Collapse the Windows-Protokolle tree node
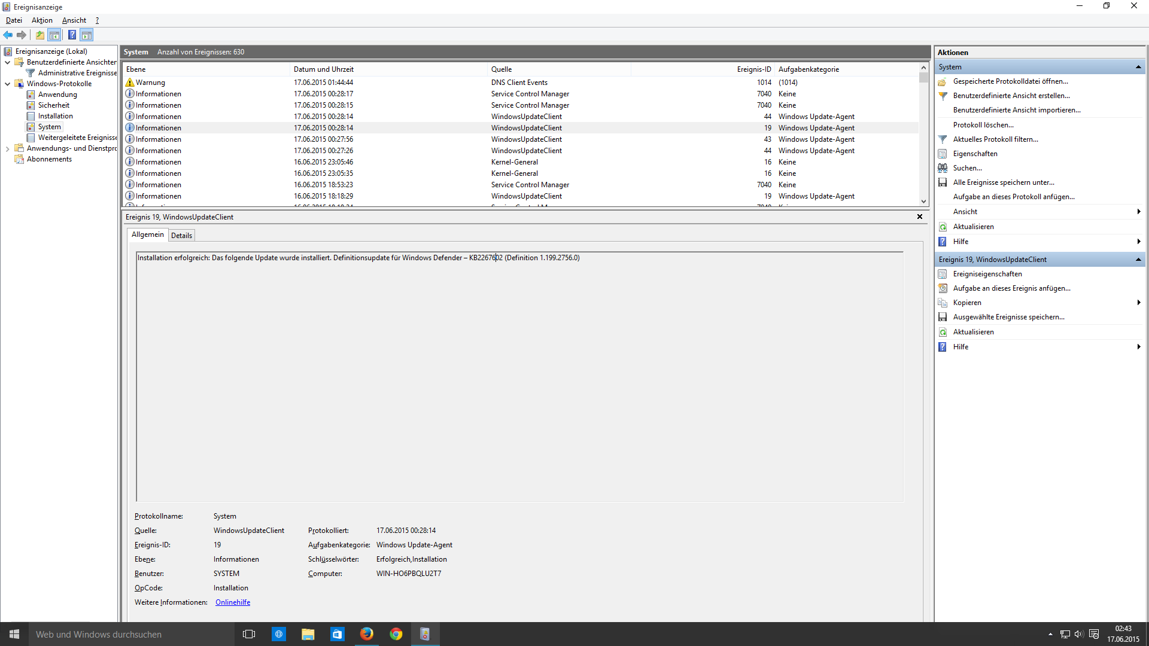Image resolution: width=1149 pixels, height=646 pixels. 7,84
